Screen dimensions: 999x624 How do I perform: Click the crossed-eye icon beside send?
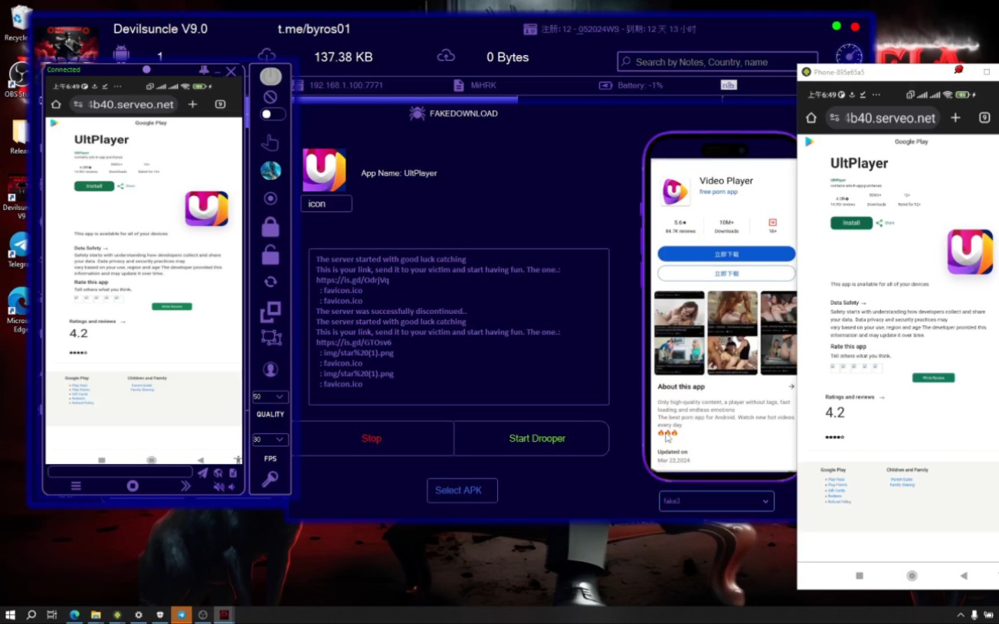click(x=218, y=473)
